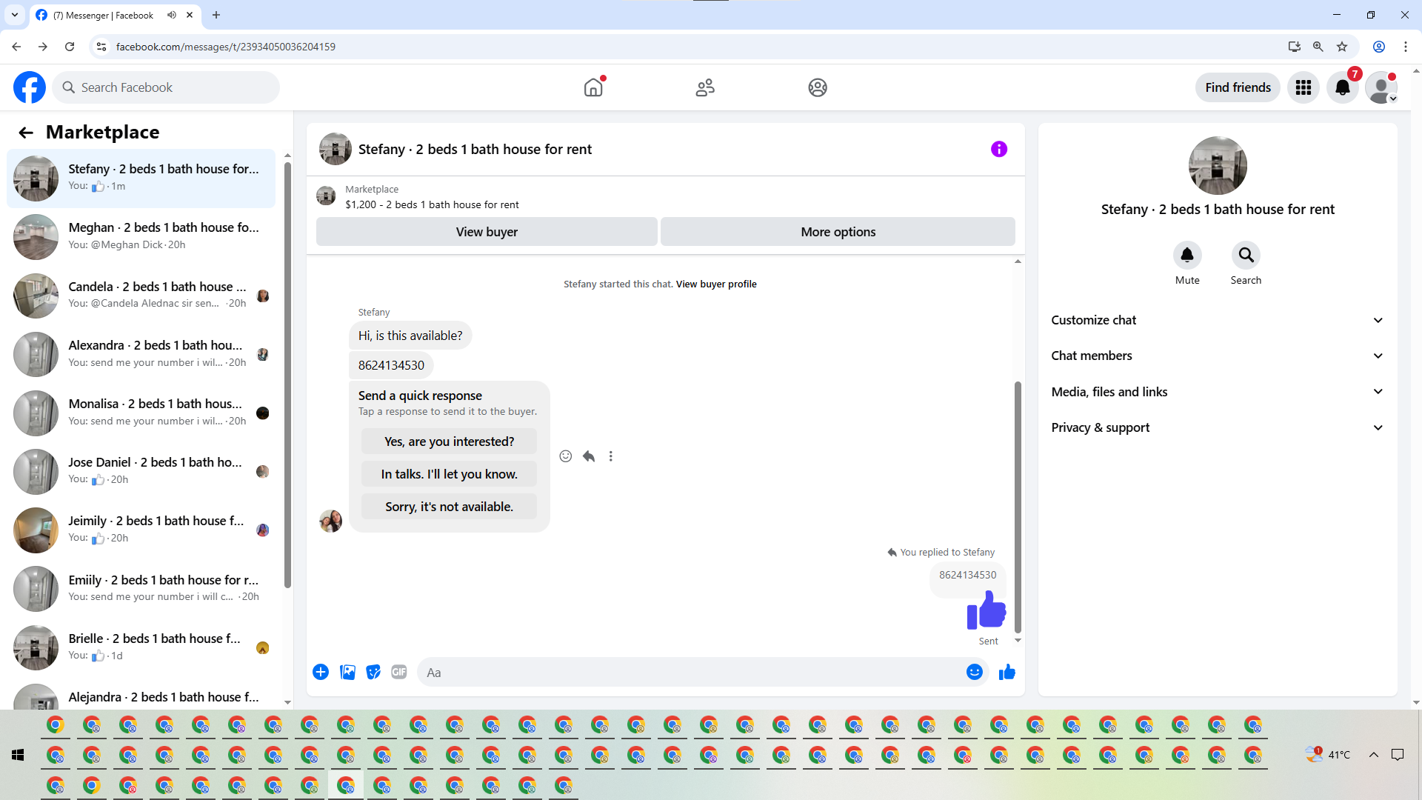Expand the Privacy & support section

tap(1218, 428)
